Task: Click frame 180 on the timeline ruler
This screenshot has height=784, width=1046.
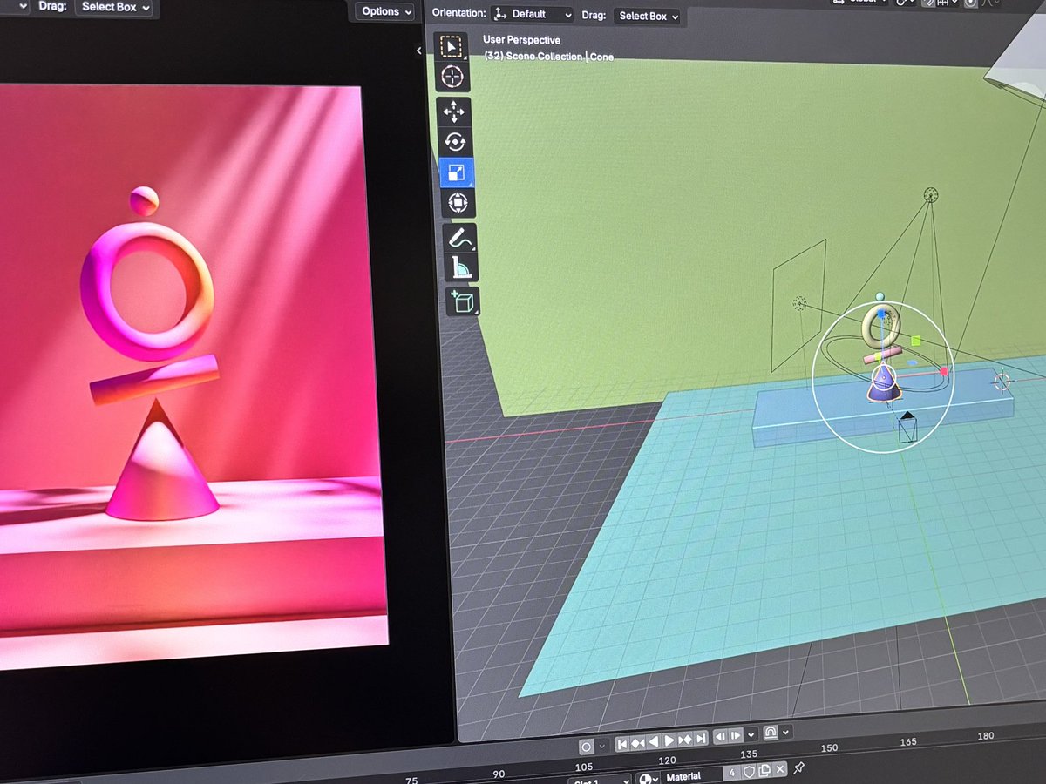Action: tap(986, 735)
